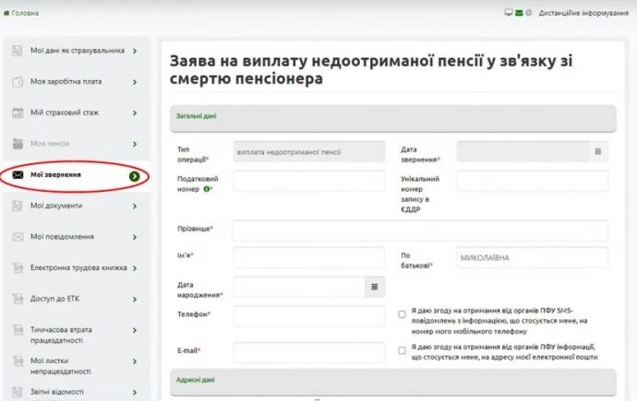Select Мої звернення menu item

click(77, 175)
